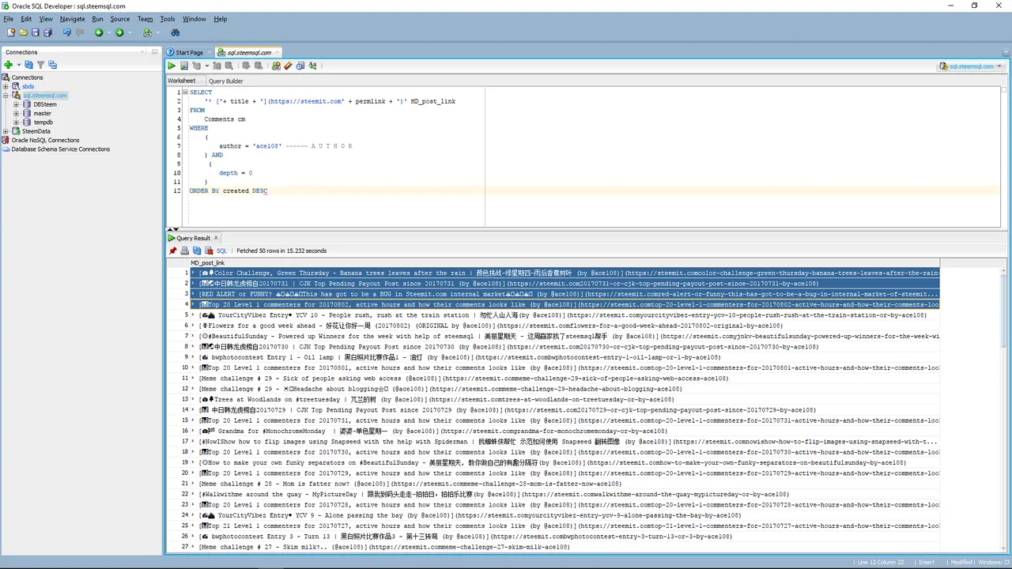Expand the DBSteem database node
1012x569 pixels.
click(16, 104)
